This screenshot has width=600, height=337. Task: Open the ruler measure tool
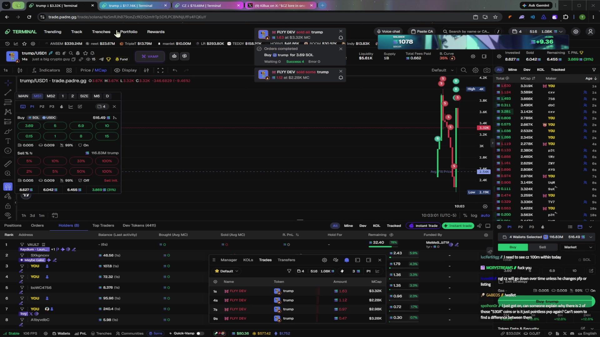pyautogui.click(x=8, y=164)
